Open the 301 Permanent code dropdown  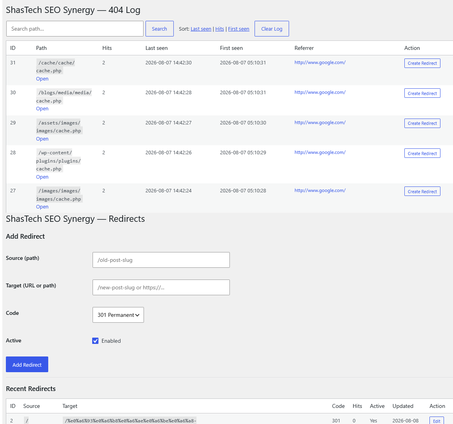118,315
